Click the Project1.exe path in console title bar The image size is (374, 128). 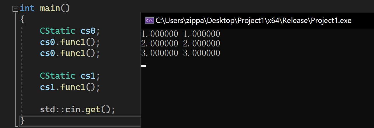pos(253,20)
